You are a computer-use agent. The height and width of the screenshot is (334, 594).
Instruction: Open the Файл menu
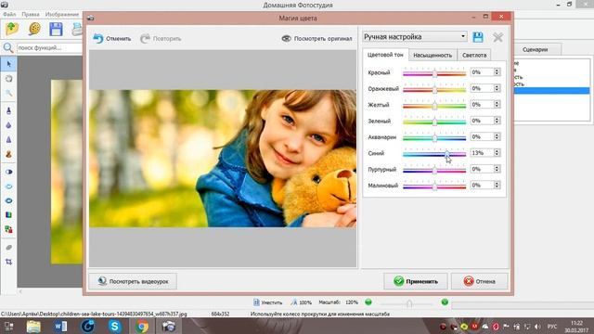pos(9,15)
